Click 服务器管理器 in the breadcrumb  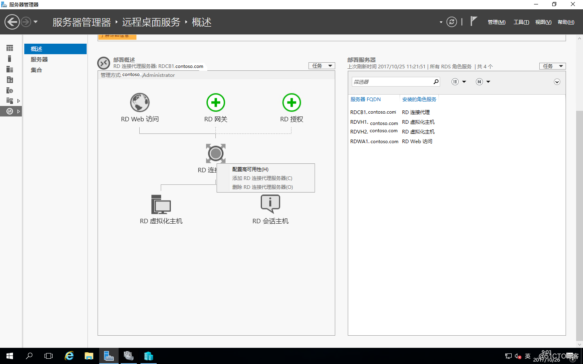[81, 22]
